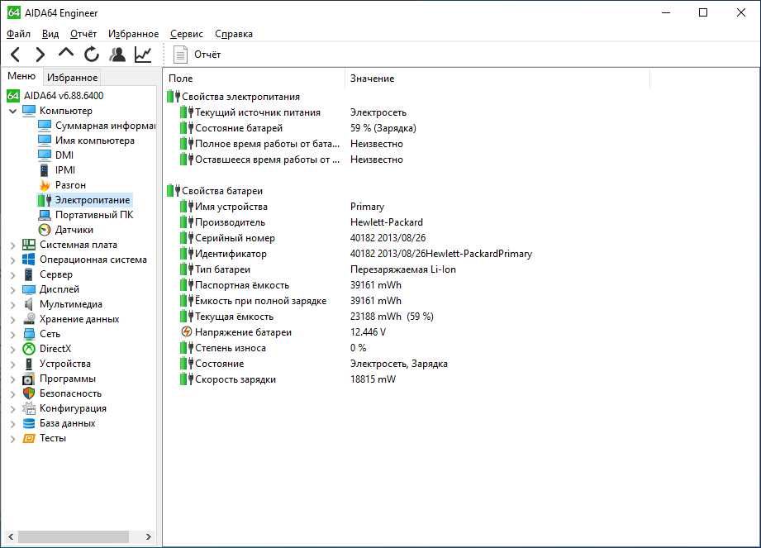Click the left arrow of the sidebar scrollbar
The image size is (761, 548).
click(11, 536)
